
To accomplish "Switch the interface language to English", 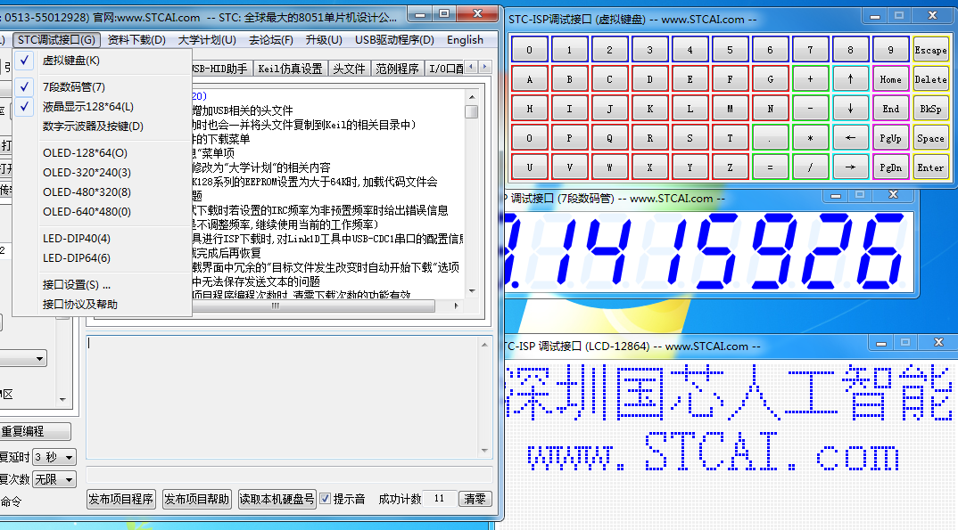I will click(x=465, y=40).
